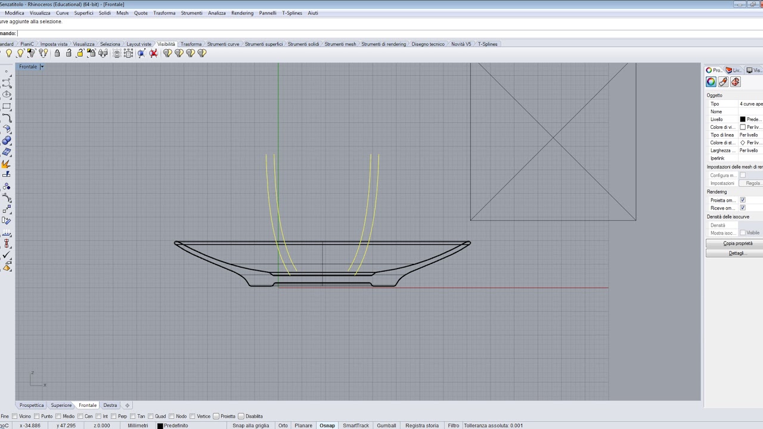Screen dimensions: 763x429
Task: Open the Superfici menu
Action: click(83, 13)
